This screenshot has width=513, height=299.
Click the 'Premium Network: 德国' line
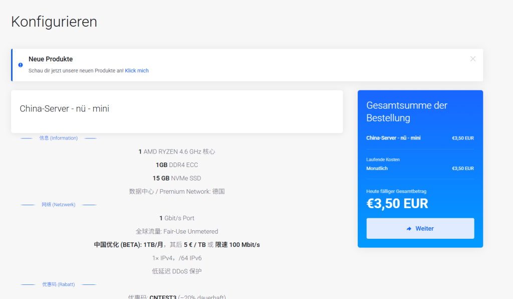coord(177,192)
